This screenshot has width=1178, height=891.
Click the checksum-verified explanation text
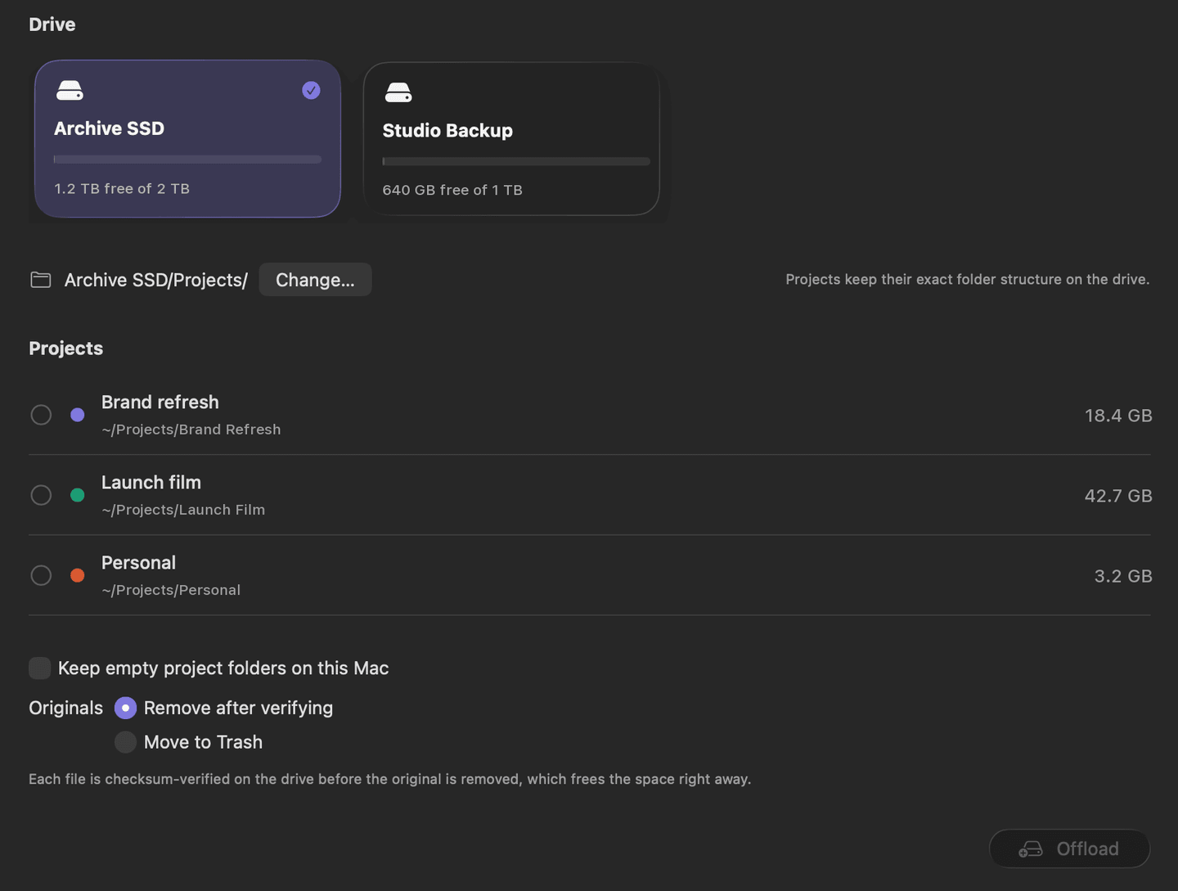(x=389, y=779)
